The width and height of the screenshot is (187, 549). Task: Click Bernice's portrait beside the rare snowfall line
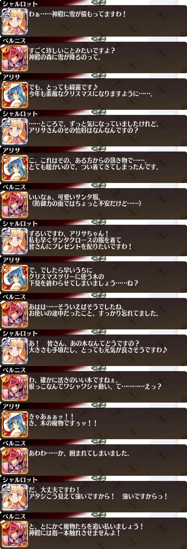click(15, 58)
